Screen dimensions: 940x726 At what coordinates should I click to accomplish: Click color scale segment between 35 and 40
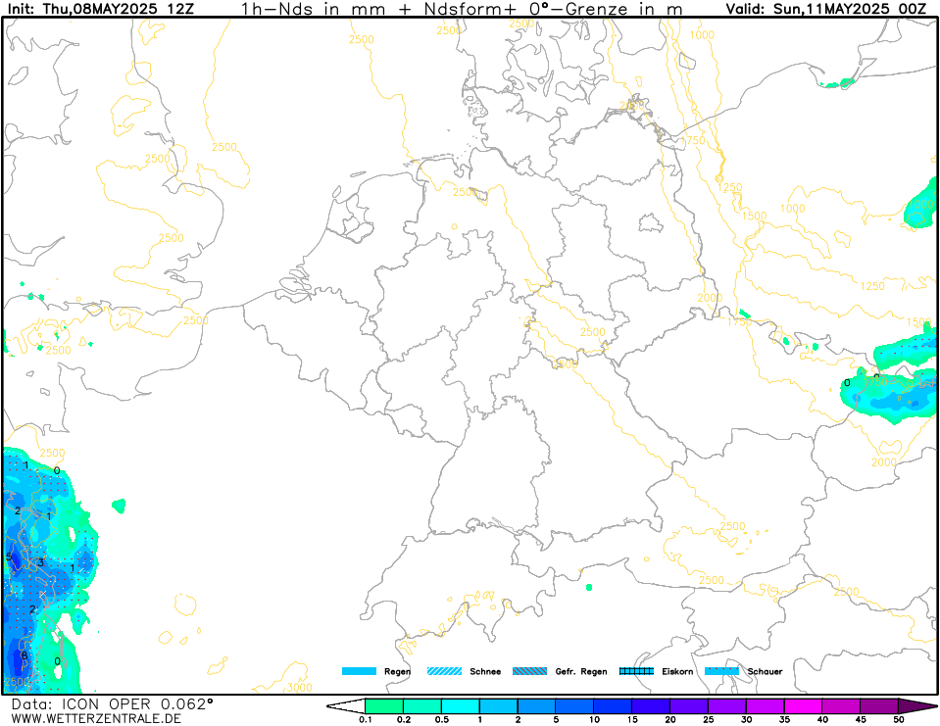pyautogui.click(x=803, y=706)
